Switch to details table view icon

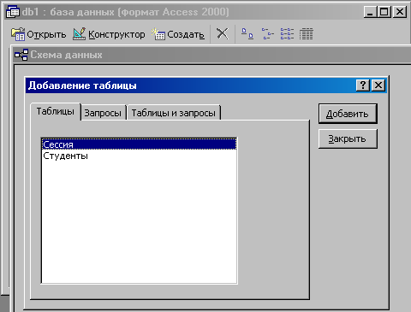pyautogui.click(x=307, y=33)
